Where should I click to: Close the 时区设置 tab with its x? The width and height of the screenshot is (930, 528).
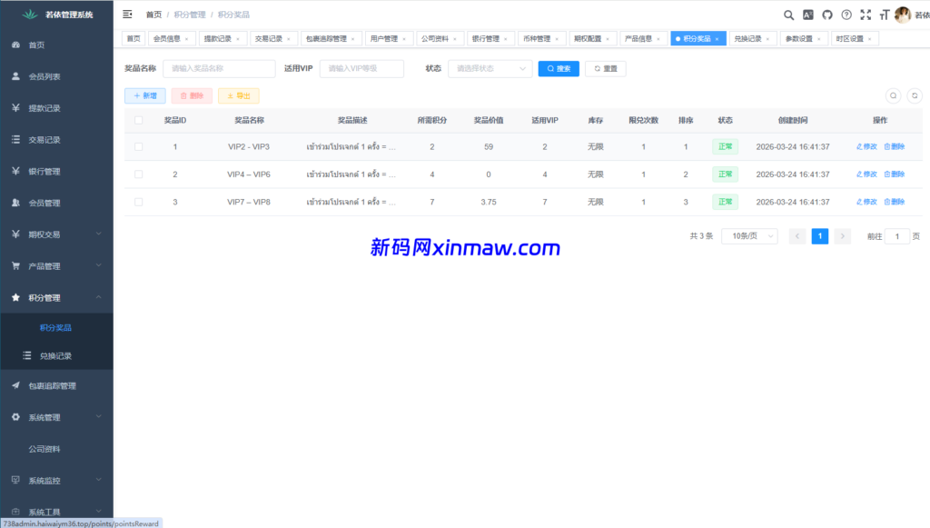click(870, 39)
